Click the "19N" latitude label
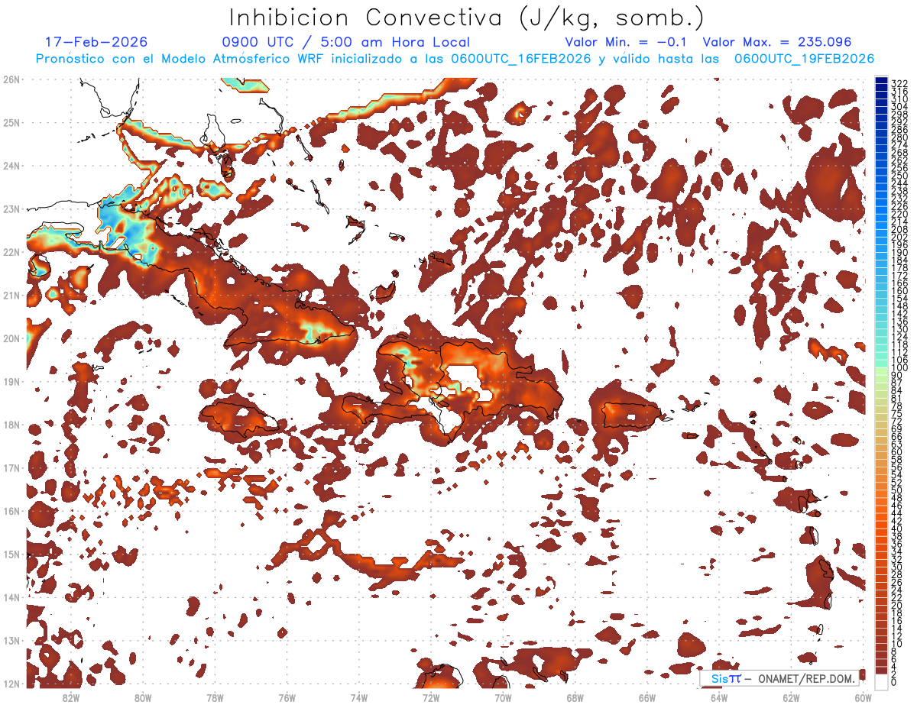The image size is (917, 708). [11, 381]
